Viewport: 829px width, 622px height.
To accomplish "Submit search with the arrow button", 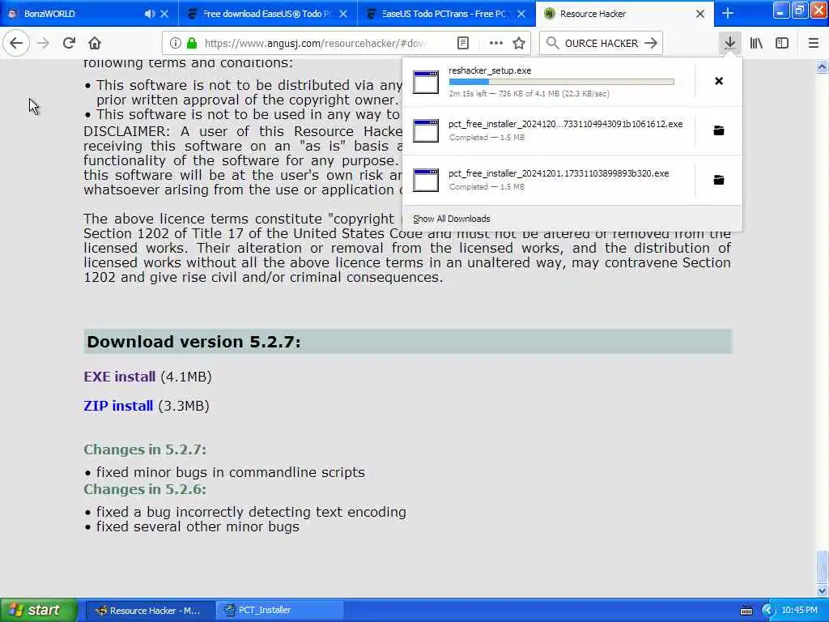I will (651, 43).
